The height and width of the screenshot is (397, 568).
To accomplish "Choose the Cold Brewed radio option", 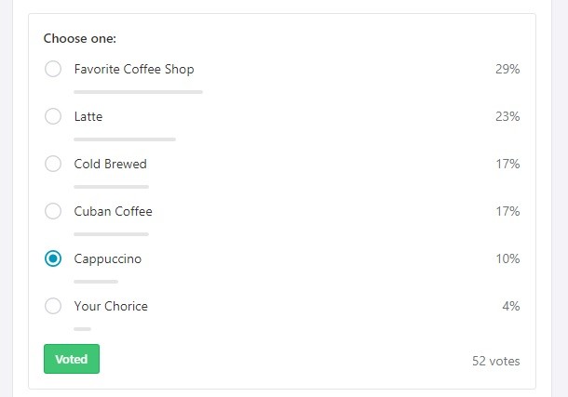I will pos(53,164).
